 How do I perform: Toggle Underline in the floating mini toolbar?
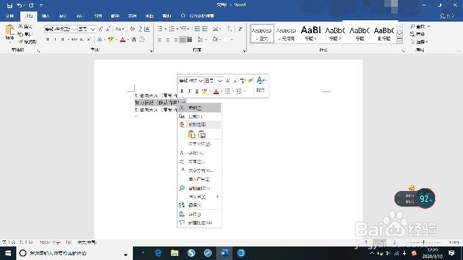(197, 91)
